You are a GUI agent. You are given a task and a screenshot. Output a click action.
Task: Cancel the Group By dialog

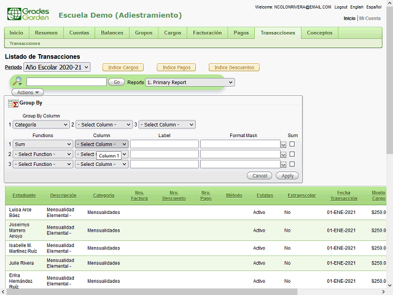pyautogui.click(x=260, y=176)
